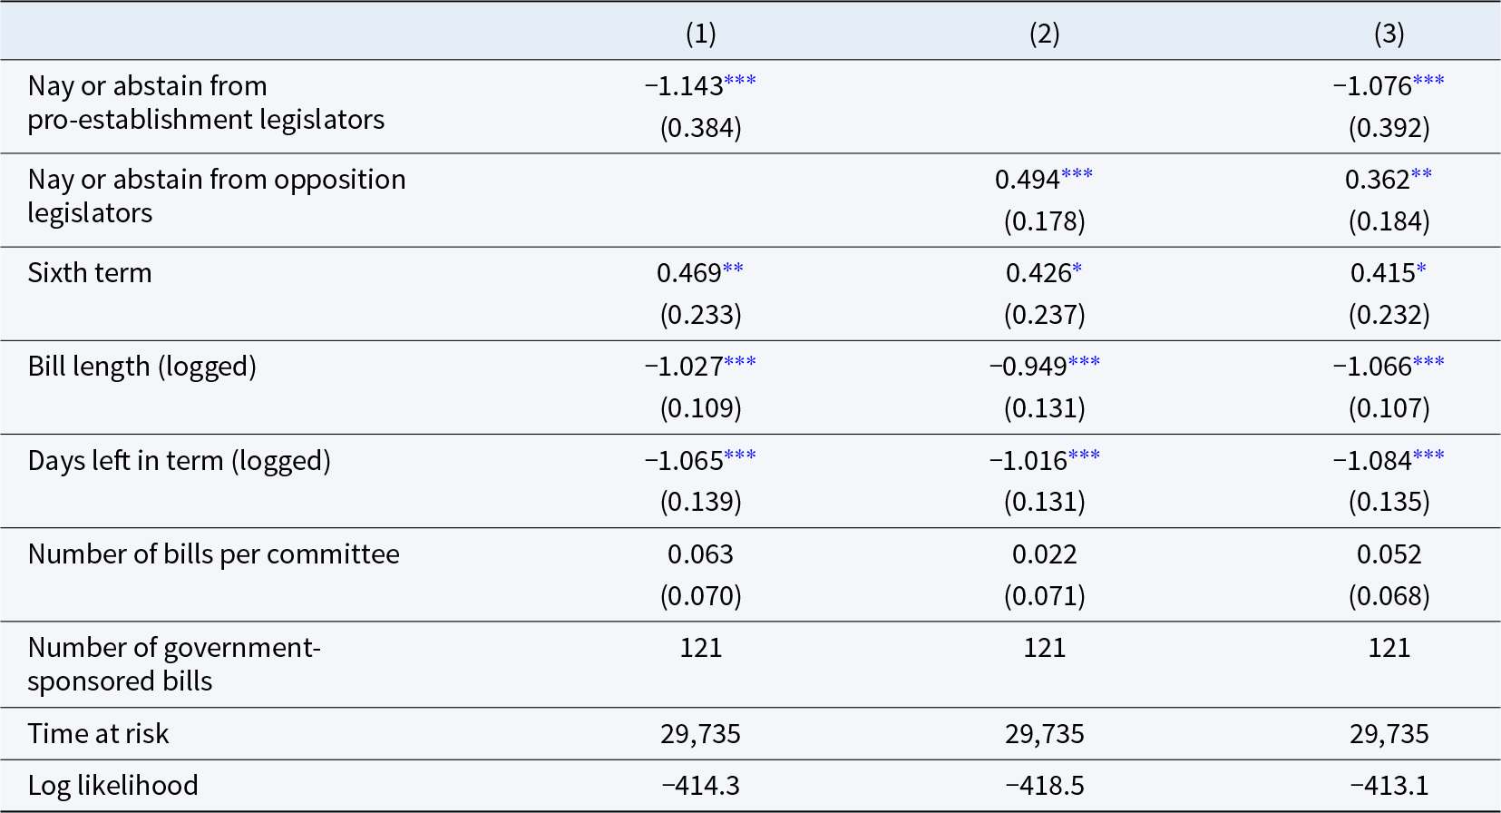Image resolution: width=1501 pixels, height=813 pixels.
Task: Click the 'Bill length (logged)' row label
Action: pos(142,367)
